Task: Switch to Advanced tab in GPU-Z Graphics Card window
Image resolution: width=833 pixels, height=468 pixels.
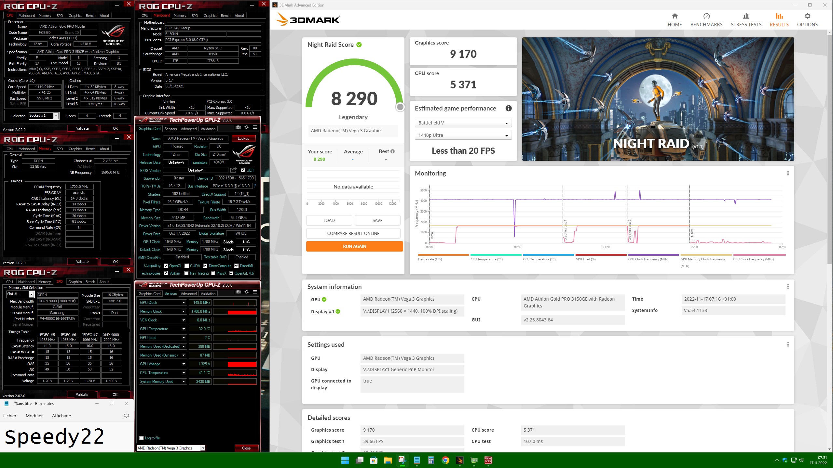Action: tap(189, 129)
